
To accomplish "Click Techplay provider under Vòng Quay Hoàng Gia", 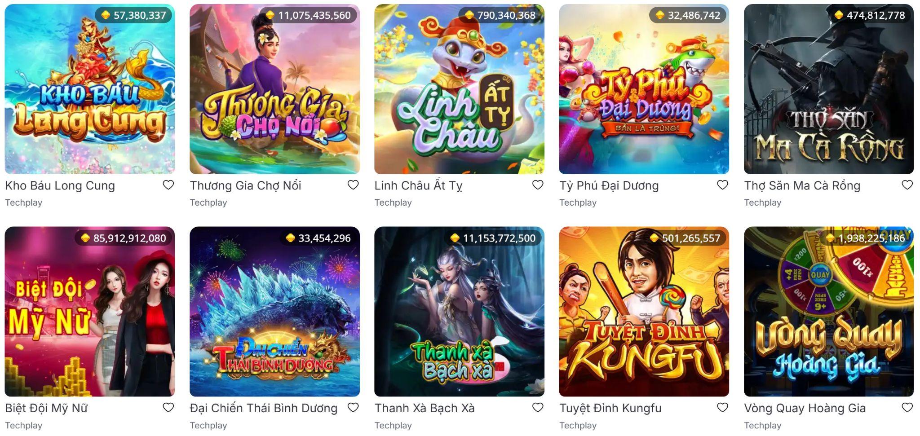I will [x=762, y=425].
